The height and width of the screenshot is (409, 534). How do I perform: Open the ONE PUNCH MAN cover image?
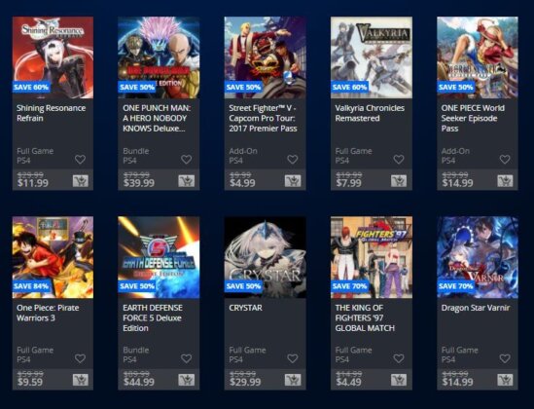coord(159,57)
